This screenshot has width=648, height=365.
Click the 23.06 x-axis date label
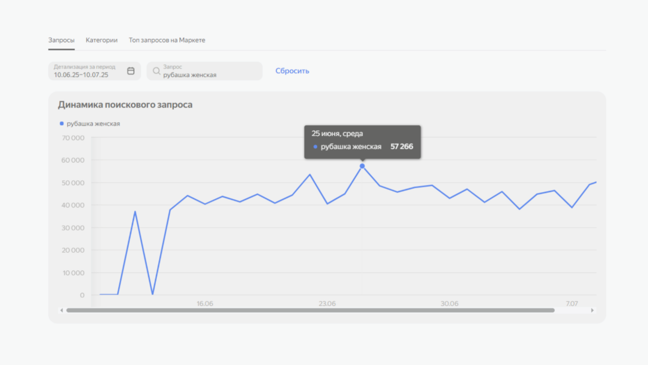tap(327, 303)
